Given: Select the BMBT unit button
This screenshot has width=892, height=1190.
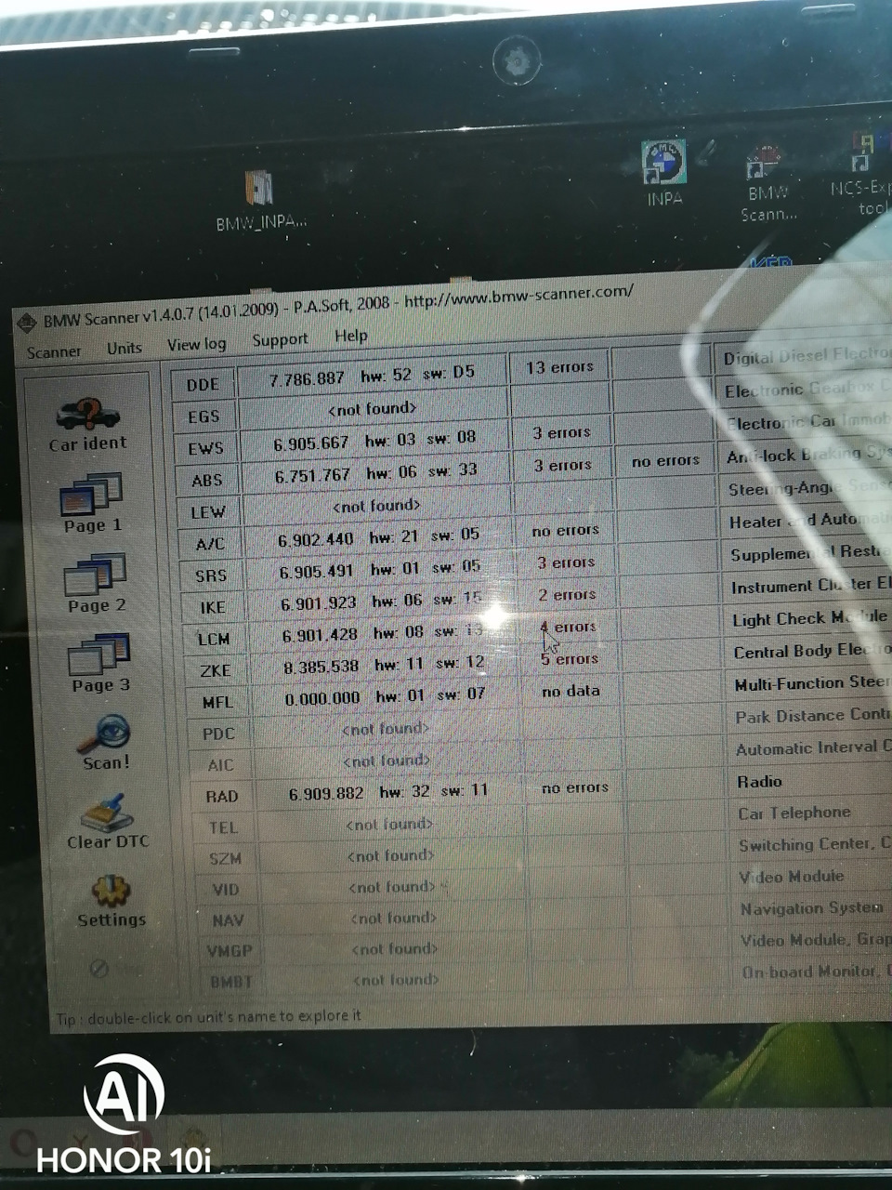Looking at the screenshot, I should [231, 981].
